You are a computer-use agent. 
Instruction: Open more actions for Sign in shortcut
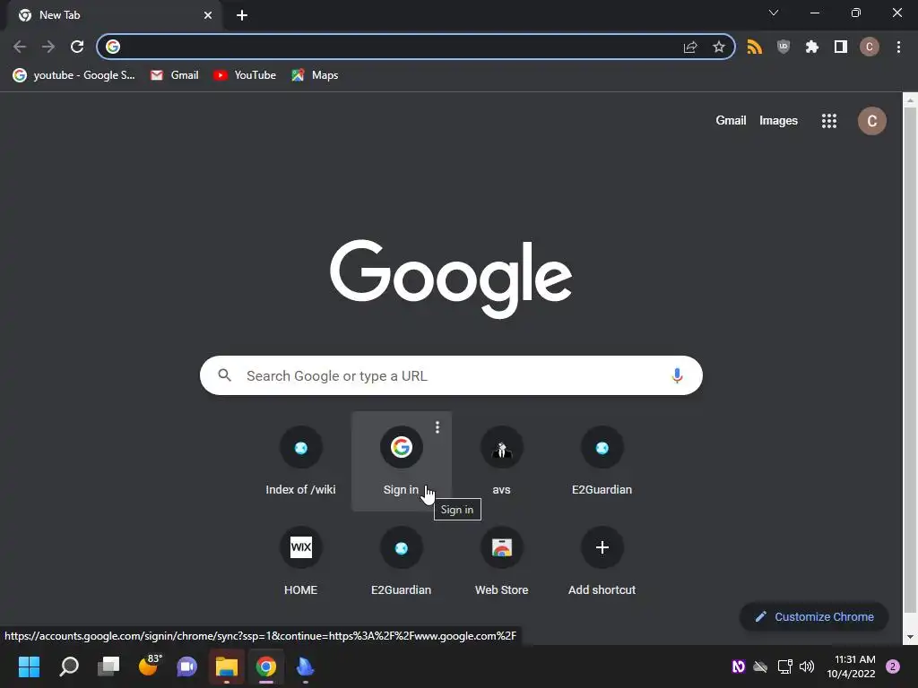[x=437, y=427]
